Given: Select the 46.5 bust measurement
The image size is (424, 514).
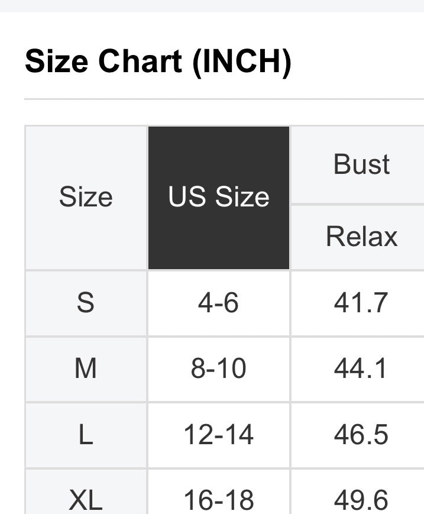Looking at the screenshot, I should point(361,435).
